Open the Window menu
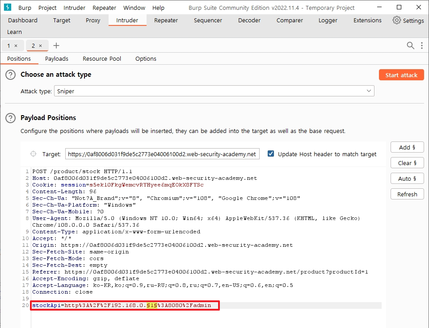The width and height of the screenshot is (429, 328). point(134,8)
